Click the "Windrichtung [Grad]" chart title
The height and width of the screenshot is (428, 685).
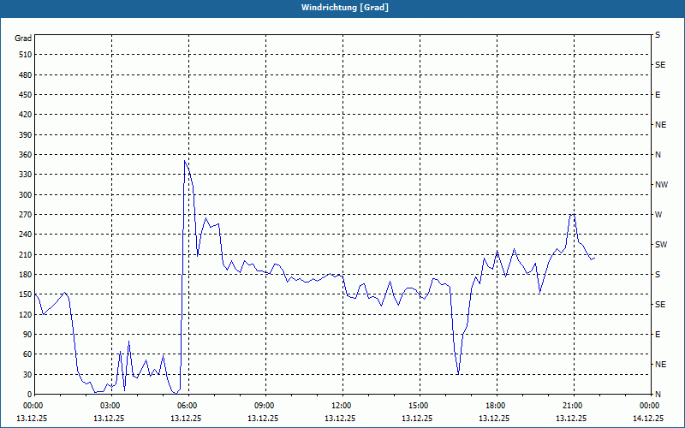tap(345, 8)
